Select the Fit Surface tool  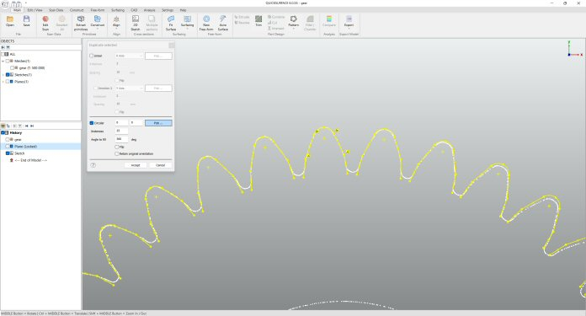click(x=171, y=23)
